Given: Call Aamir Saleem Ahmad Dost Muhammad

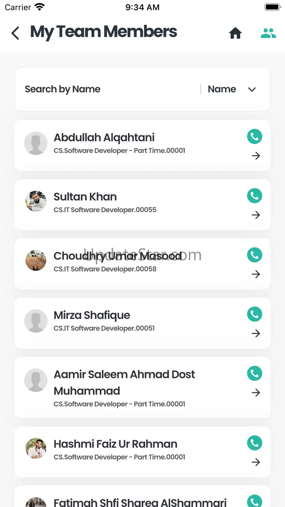Looking at the screenshot, I should (255, 374).
